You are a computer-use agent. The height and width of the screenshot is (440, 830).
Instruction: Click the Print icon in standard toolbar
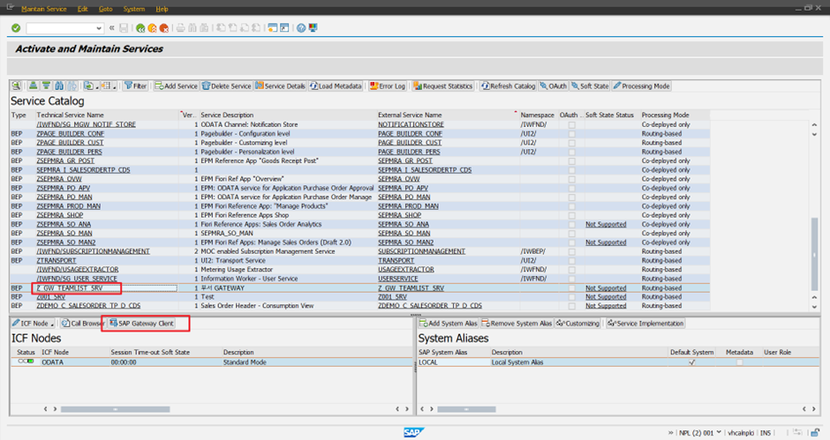[180, 28]
